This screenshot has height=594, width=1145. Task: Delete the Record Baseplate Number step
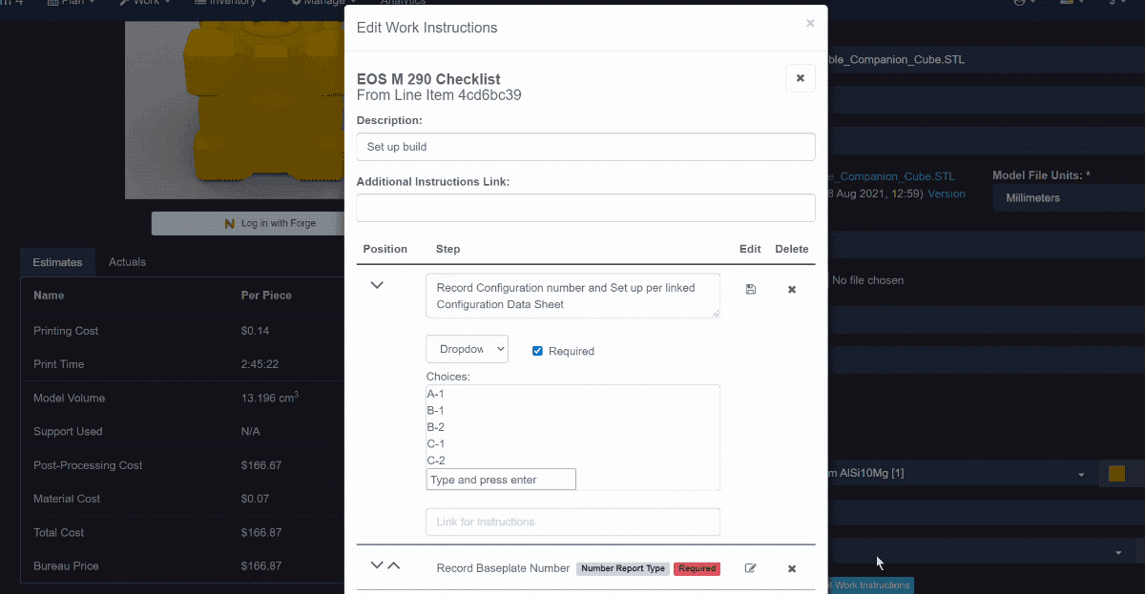click(x=791, y=568)
